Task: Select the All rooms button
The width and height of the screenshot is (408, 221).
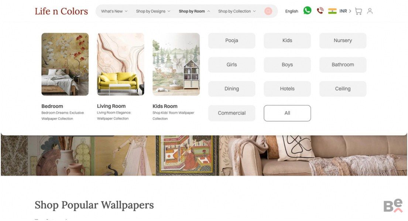Action: (287, 113)
